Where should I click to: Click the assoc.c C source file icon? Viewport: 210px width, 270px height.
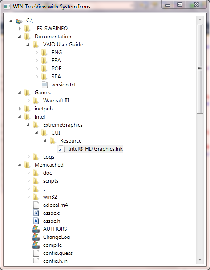point(36,213)
